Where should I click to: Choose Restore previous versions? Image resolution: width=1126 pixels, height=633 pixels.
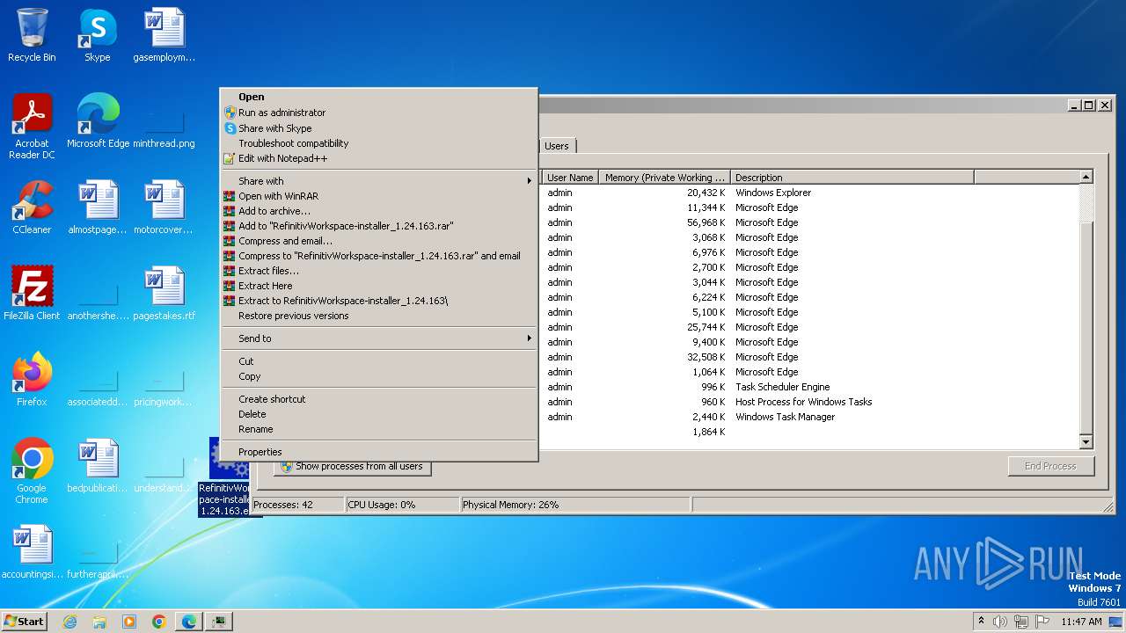378,316
